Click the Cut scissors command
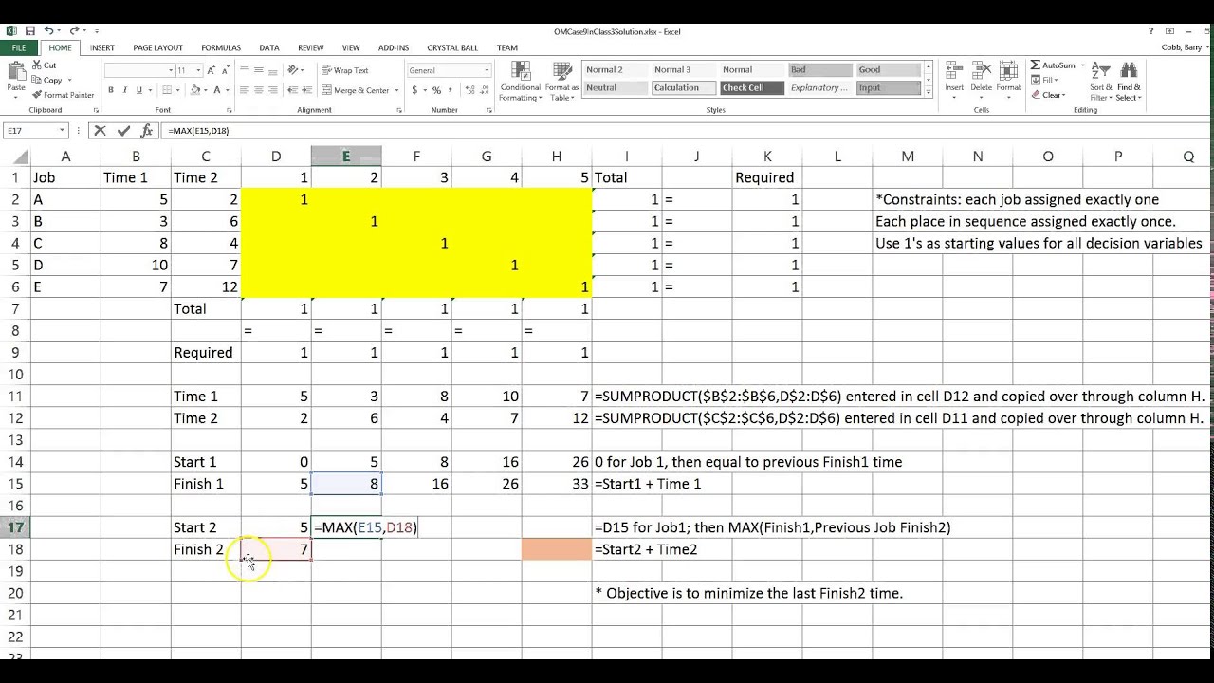Image resolution: width=1214 pixels, height=683 pixels. click(x=44, y=65)
